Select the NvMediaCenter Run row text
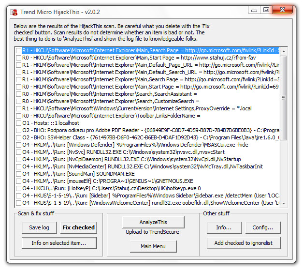Screen dimensions: 303x271 pyautogui.click(x=143, y=166)
